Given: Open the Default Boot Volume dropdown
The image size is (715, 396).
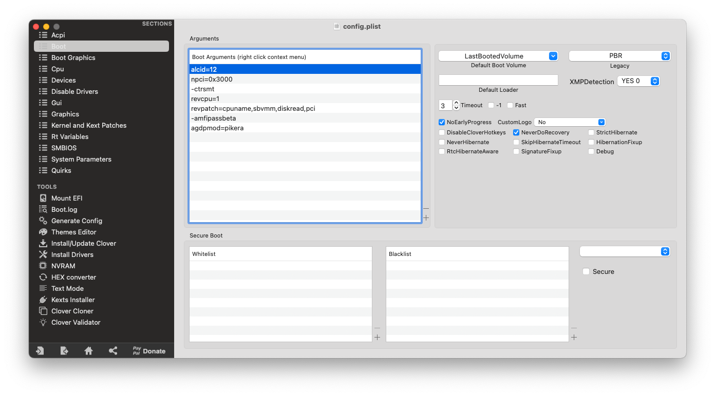Looking at the screenshot, I should point(498,56).
